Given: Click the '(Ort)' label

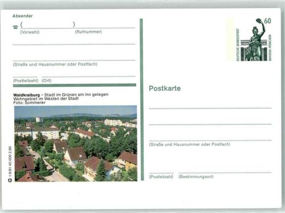Looking at the screenshot, I should click(47, 81).
